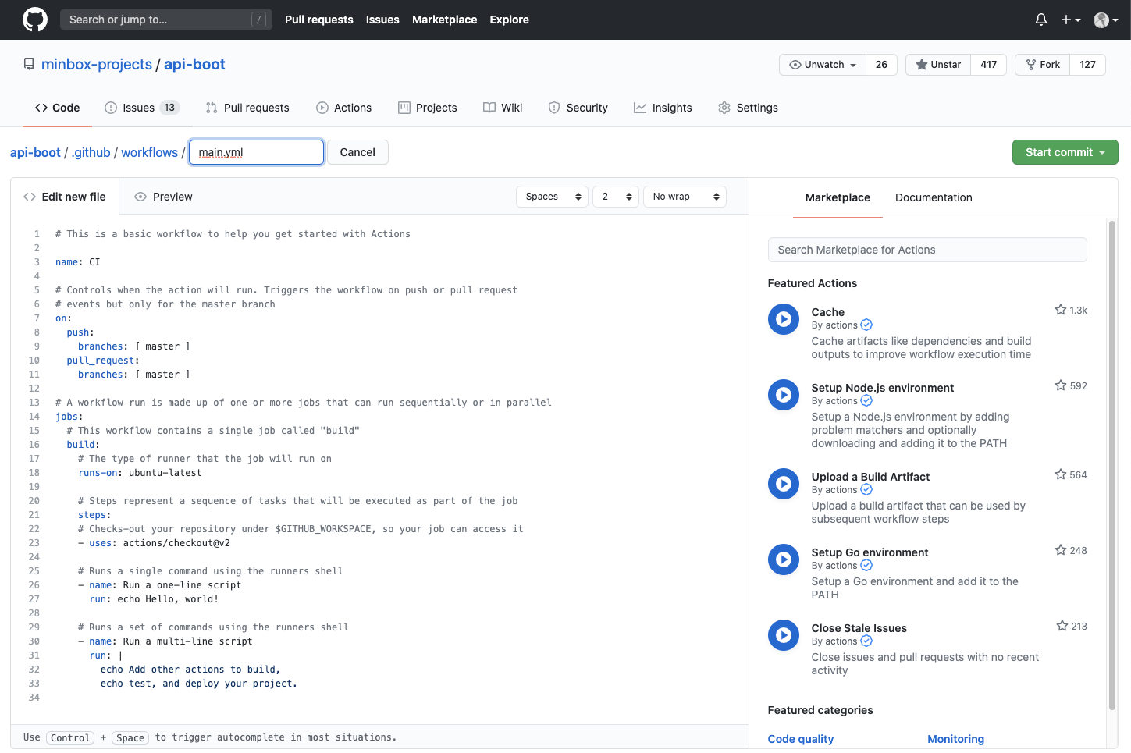Go to the .github breadcrumb folder
The width and height of the screenshot is (1131, 753).
tap(91, 152)
